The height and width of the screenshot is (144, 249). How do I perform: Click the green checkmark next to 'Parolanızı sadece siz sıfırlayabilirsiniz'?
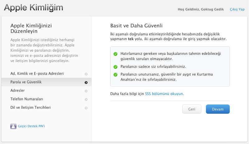(115, 67)
